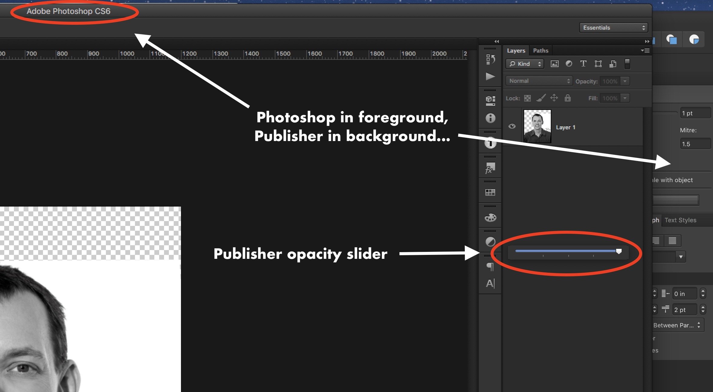Filter layers by type layers T icon

[x=583, y=64]
